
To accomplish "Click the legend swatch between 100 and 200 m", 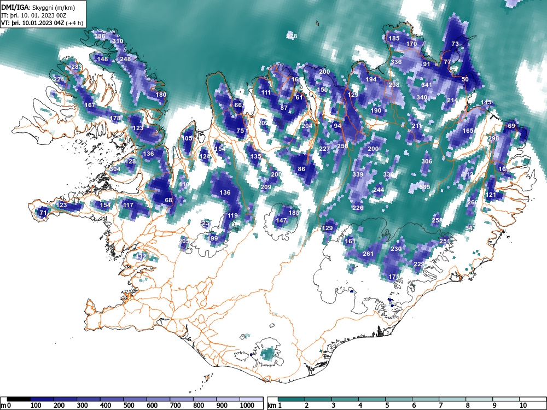I will (42, 399).
